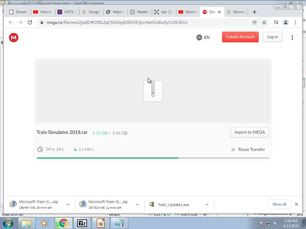306x229 pixels.
Task: Click the rar archive file thumbnail
Action: click(153, 91)
